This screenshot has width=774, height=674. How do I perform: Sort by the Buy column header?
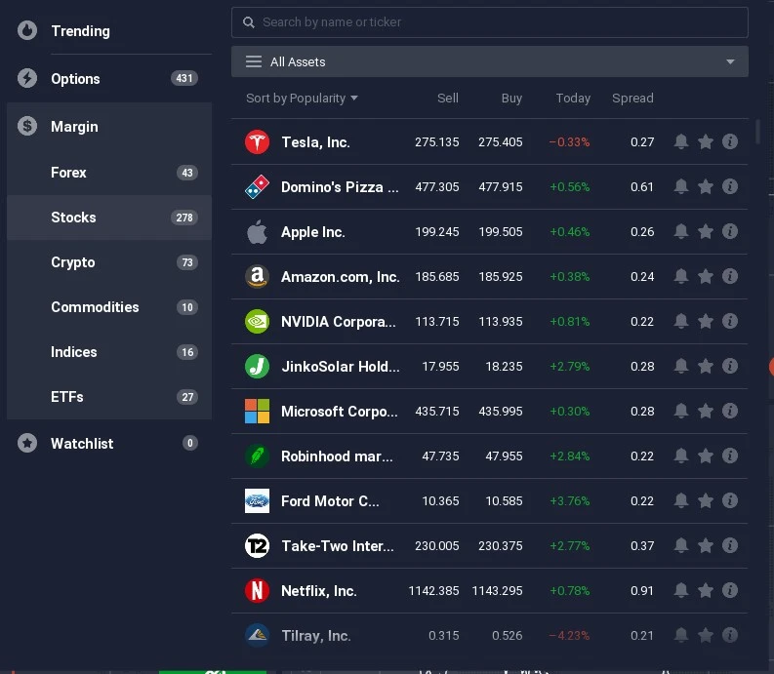click(511, 99)
